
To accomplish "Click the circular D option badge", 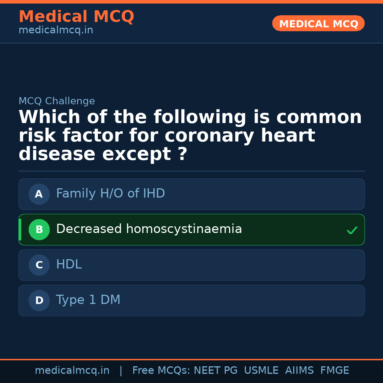I will tap(39, 300).
